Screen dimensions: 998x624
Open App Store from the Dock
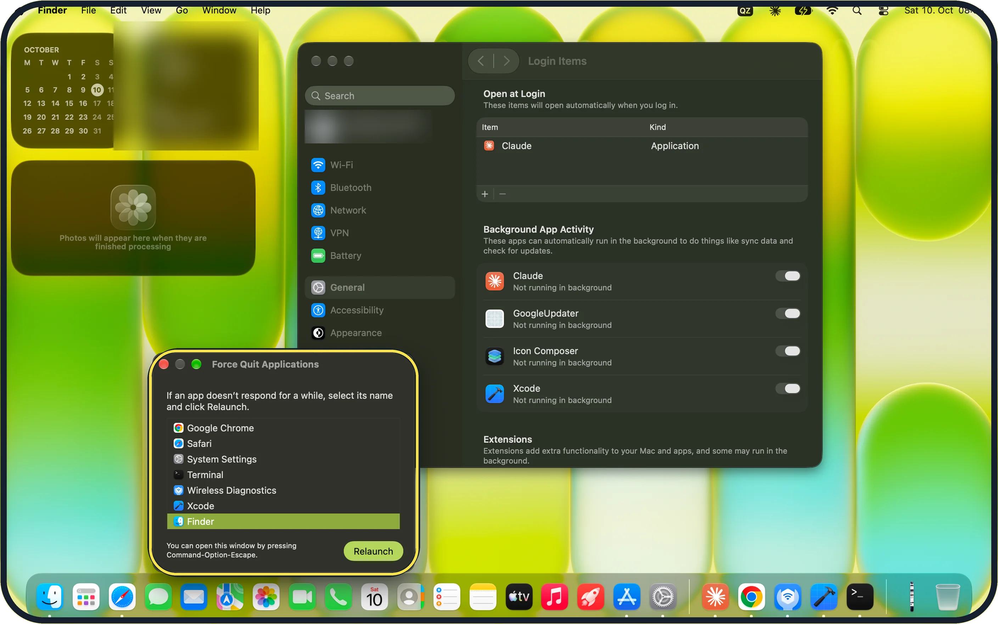(x=627, y=597)
